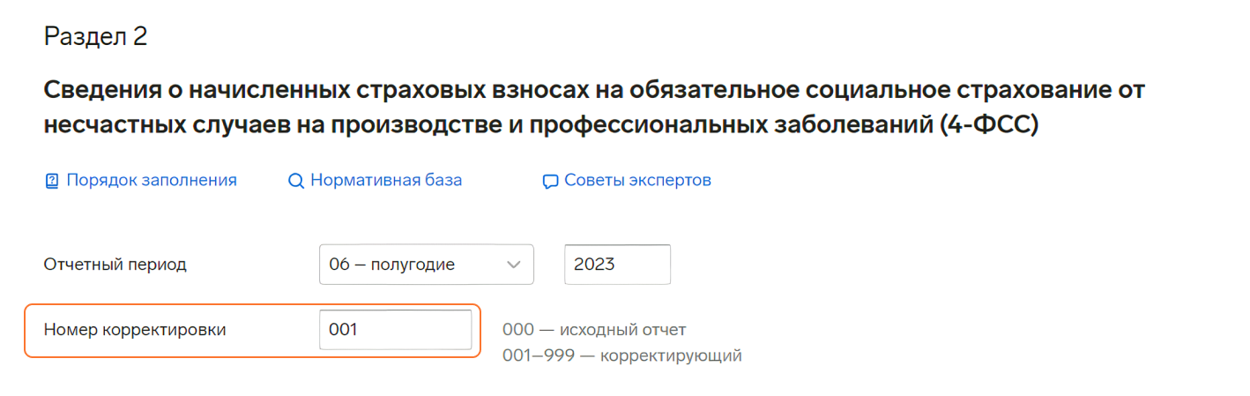
Task: Focus the Номер корректировки field with 001
Action: (395, 330)
